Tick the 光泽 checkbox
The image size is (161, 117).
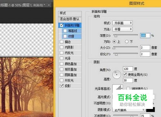coord(62,58)
